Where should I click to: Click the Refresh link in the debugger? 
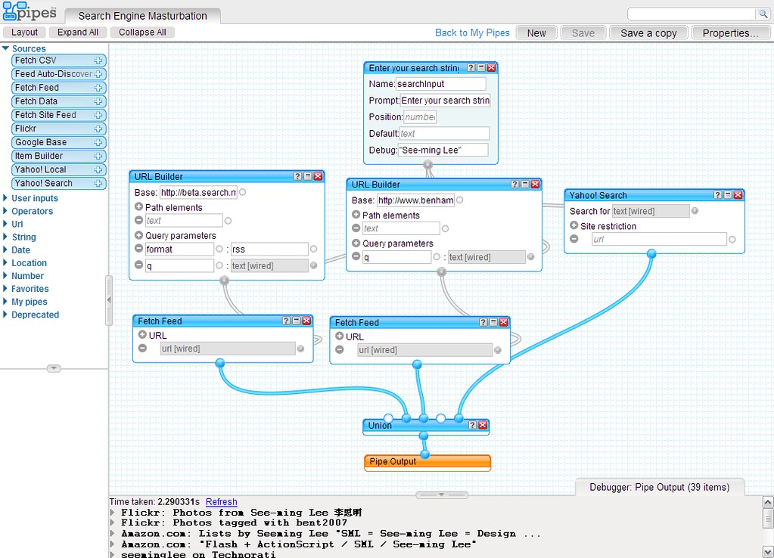(x=221, y=502)
